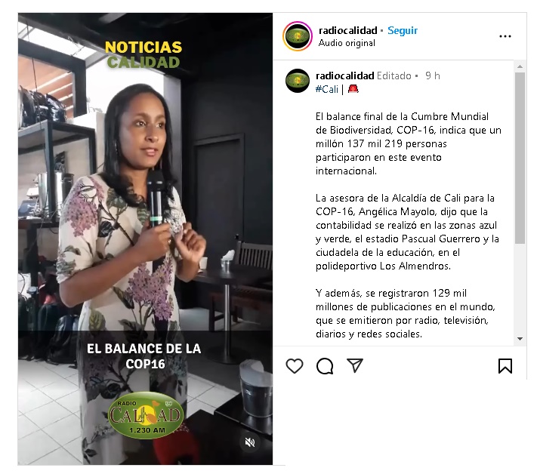Click the red siren emoji in caption
Image resolution: width=537 pixels, height=474 pixels.
click(353, 89)
